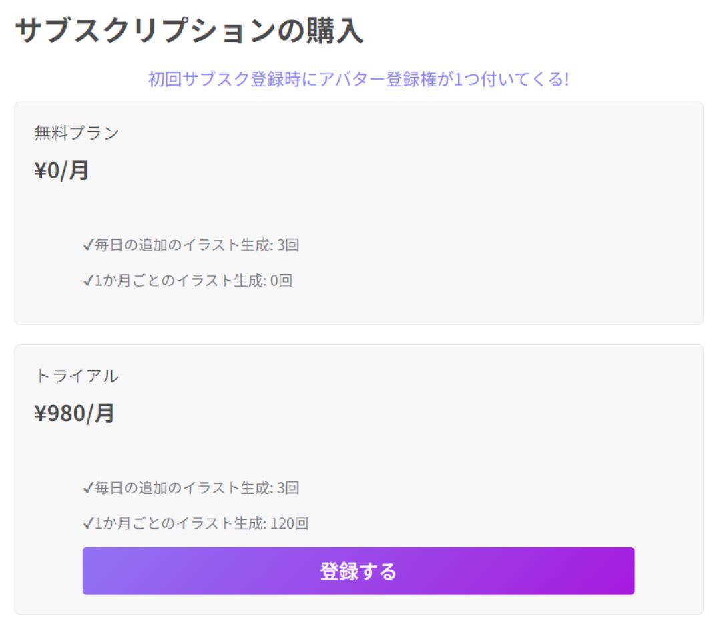Image resolution: width=721 pixels, height=627 pixels.
Task: Click the checkmark beside trial daily generation
Action: pyautogui.click(x=87, y=488)
